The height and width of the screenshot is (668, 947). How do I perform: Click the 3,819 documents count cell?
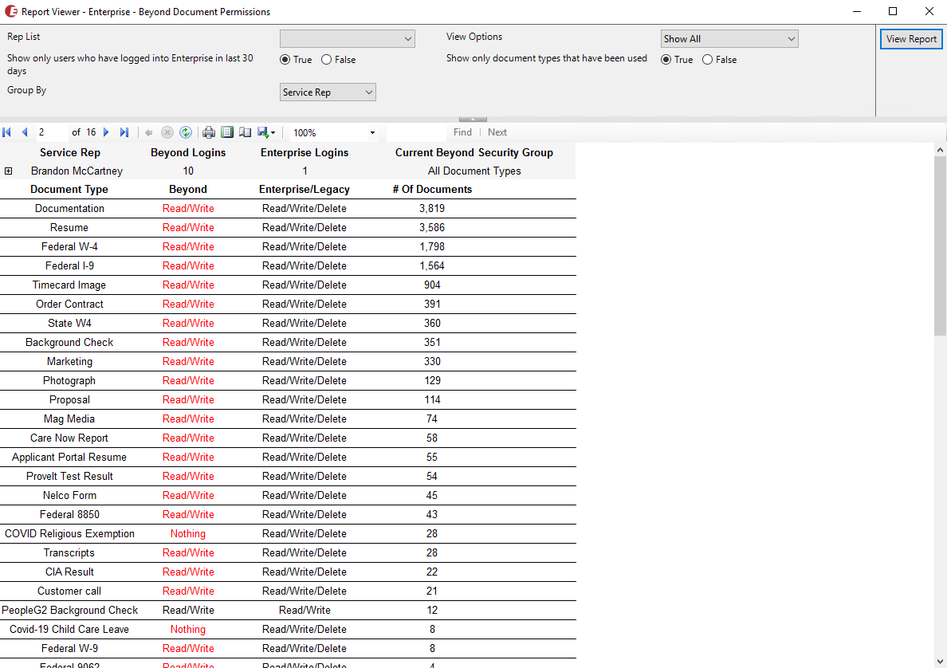(x=432, y=208)
